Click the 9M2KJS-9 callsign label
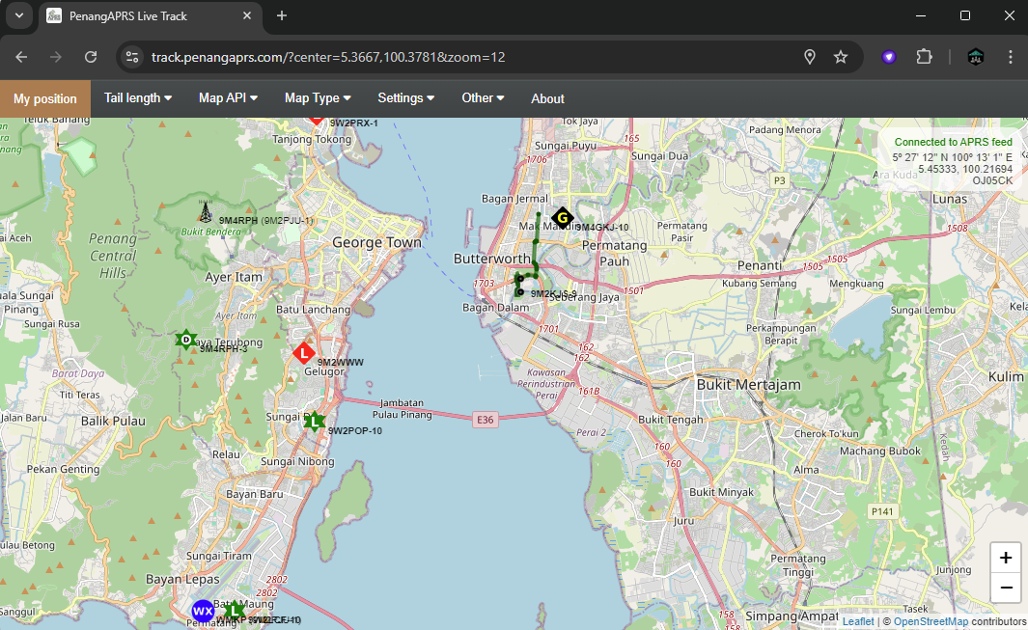This screenshot has height=630, width=1028. [554, 293]
